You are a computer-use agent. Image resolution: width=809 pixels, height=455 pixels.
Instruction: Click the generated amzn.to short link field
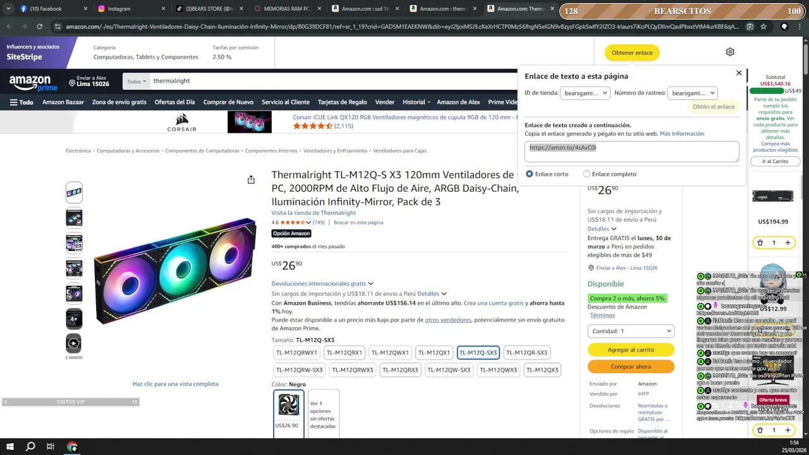(x=631, y=152)
